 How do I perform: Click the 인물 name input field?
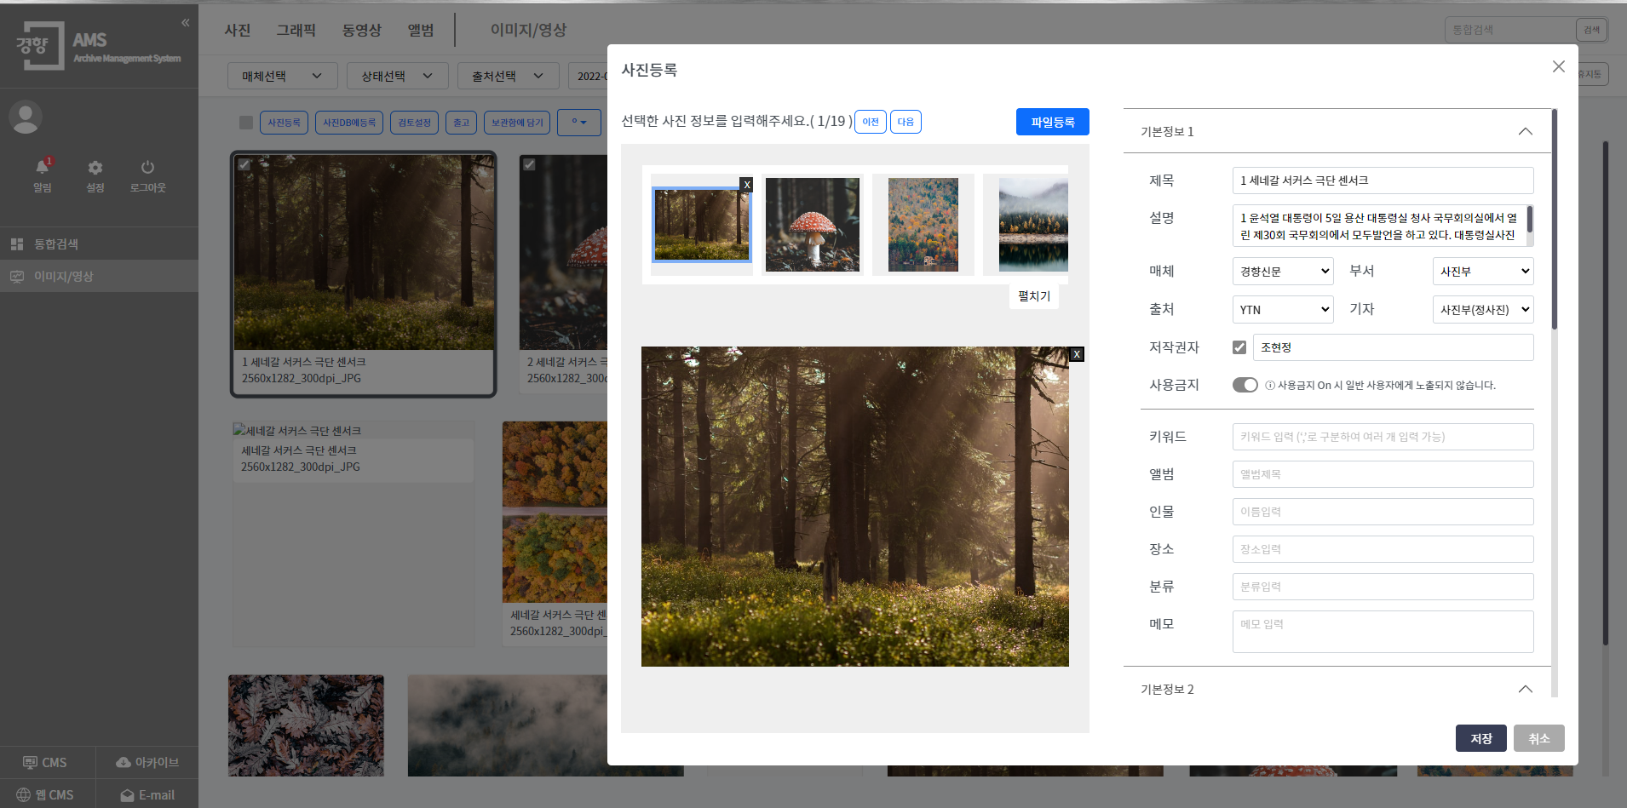click(x=1383, y=512)
